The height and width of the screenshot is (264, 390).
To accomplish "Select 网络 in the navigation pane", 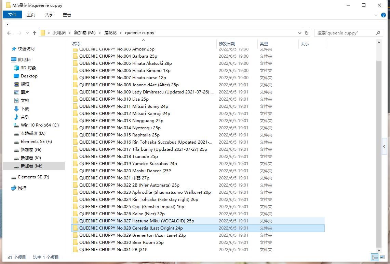I will [x=19, y=188].
